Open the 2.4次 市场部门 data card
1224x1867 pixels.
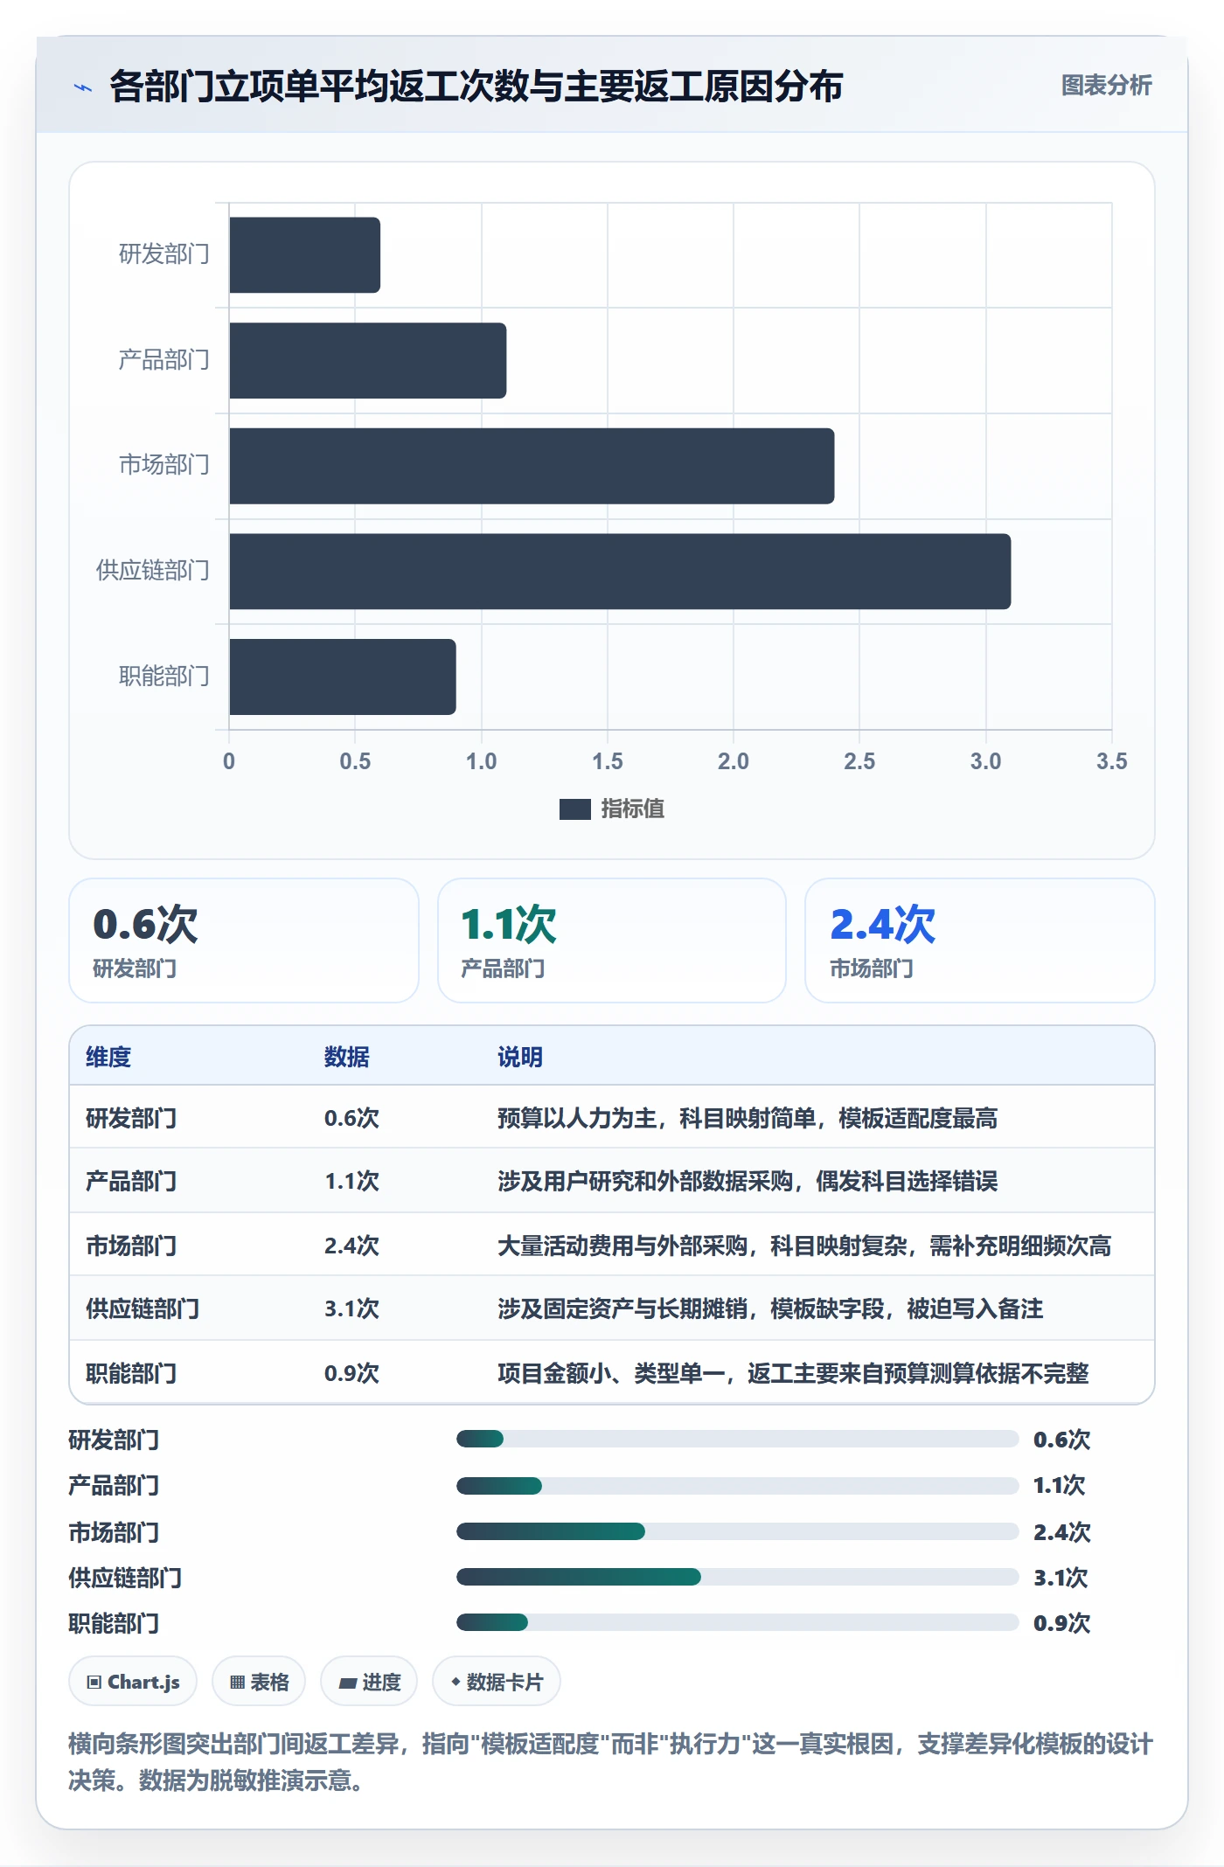[x=980, y=940]
